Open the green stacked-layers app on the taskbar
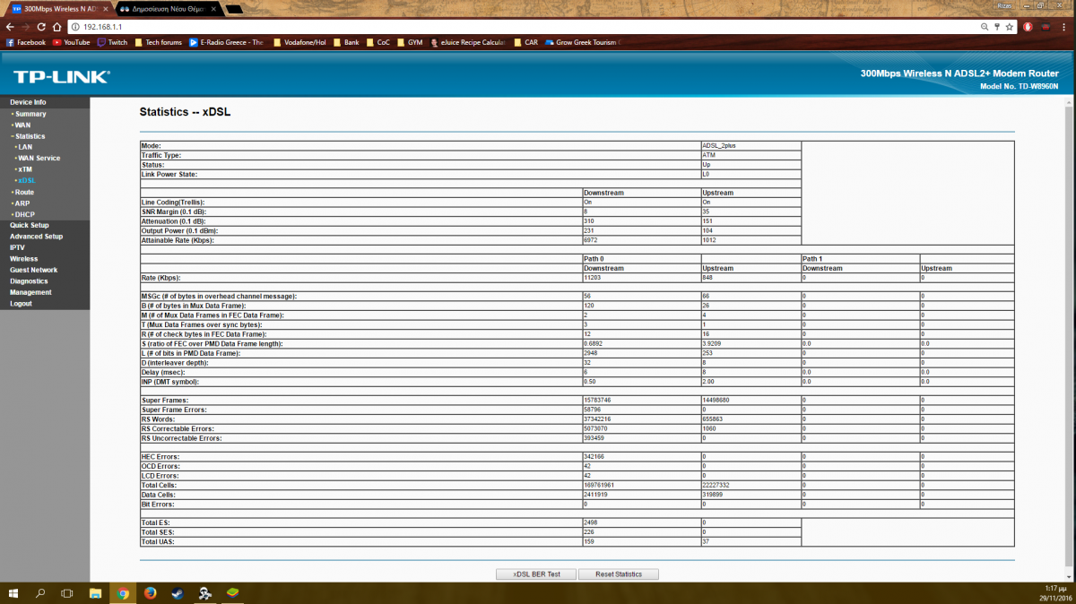Image resolution: width=1076 pixels, height=604 pixels. pos(233,593)
